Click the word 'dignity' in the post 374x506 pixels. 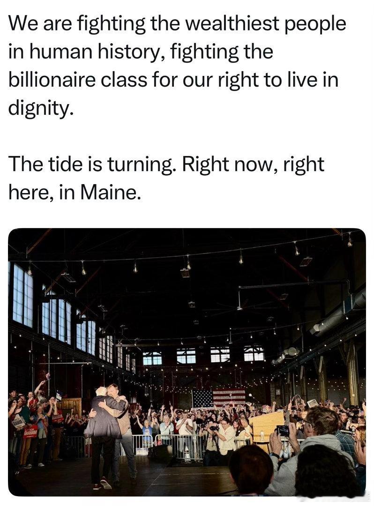pos(39,108)
